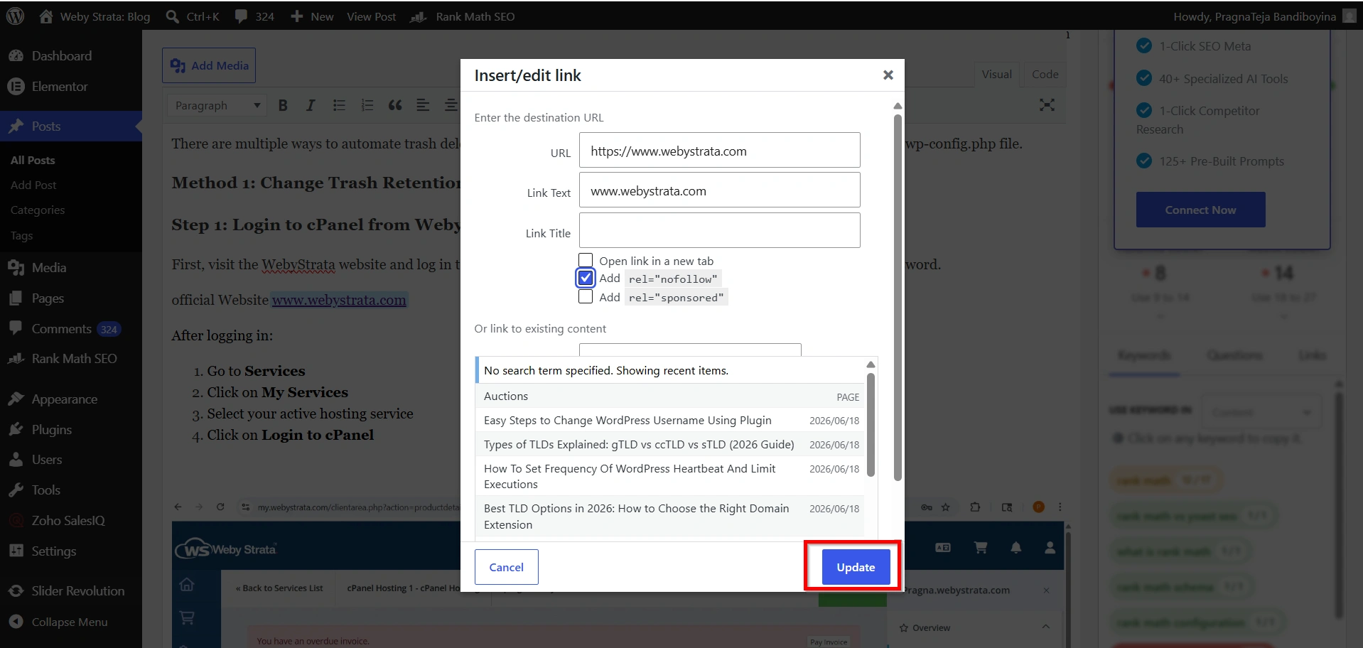Click the URL input field
1363x648 pixels.
pos(719,150)
